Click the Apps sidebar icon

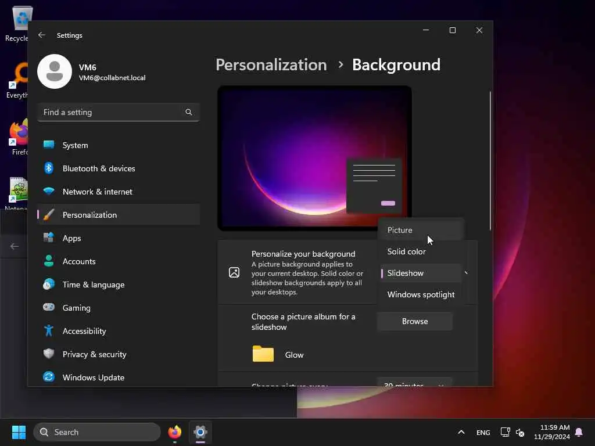pos(49,238)
